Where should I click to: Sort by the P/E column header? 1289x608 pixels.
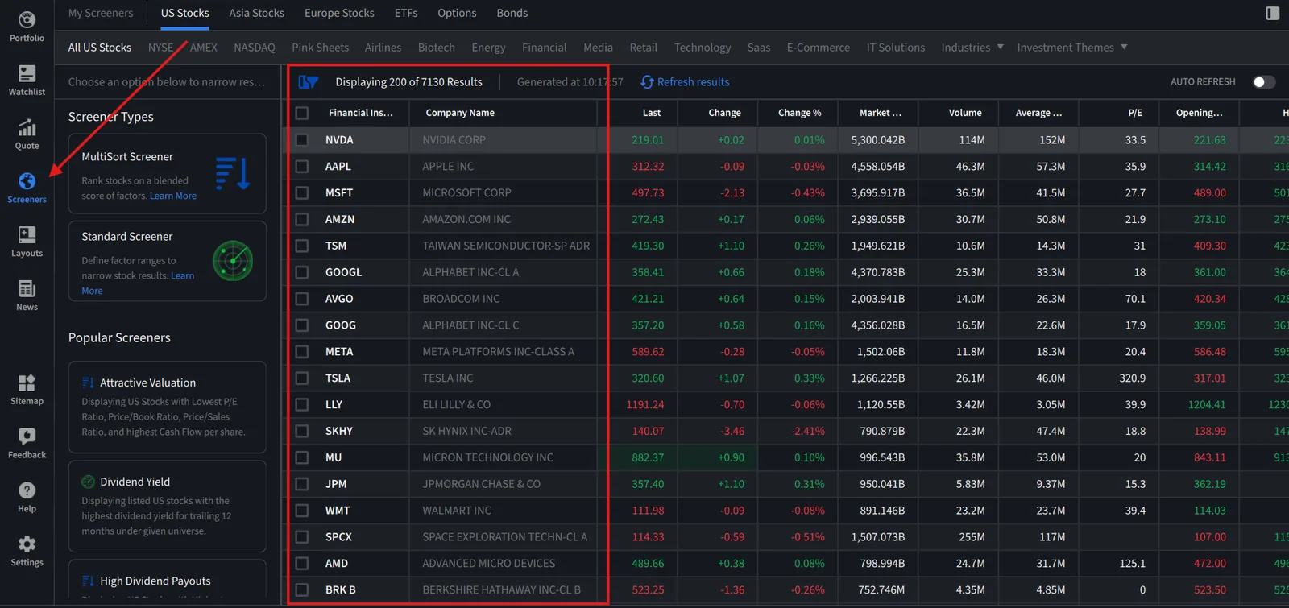point(1135,113)
